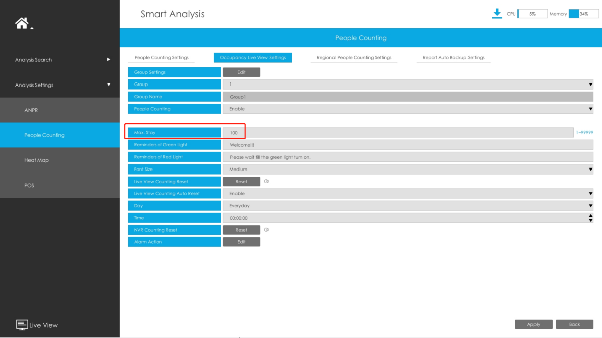Open Live View monitor icon
602x338 pixels.
coord(22,325)
